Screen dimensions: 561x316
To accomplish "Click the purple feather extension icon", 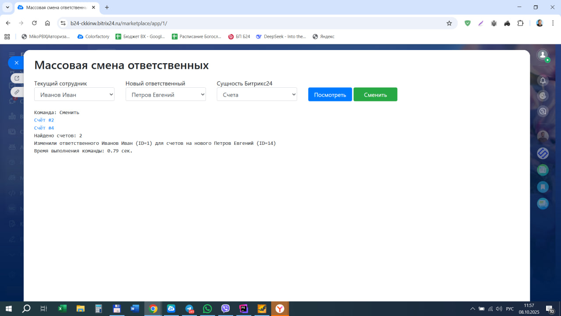I will (481, 23).
